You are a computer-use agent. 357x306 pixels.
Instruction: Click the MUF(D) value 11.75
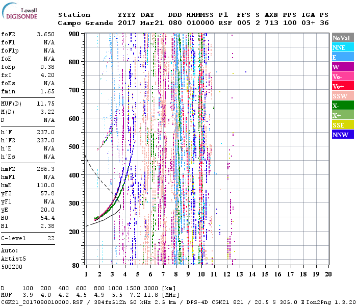point(45,104)
